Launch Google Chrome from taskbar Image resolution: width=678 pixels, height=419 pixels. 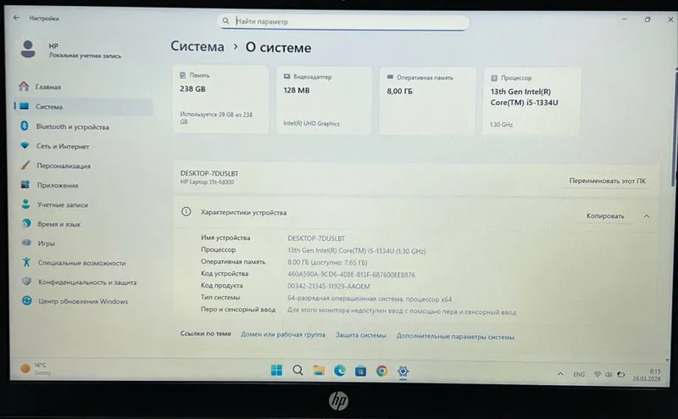381,371
